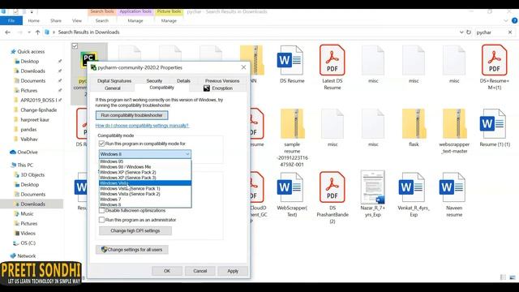Switch to Security tab

[154, 81]
